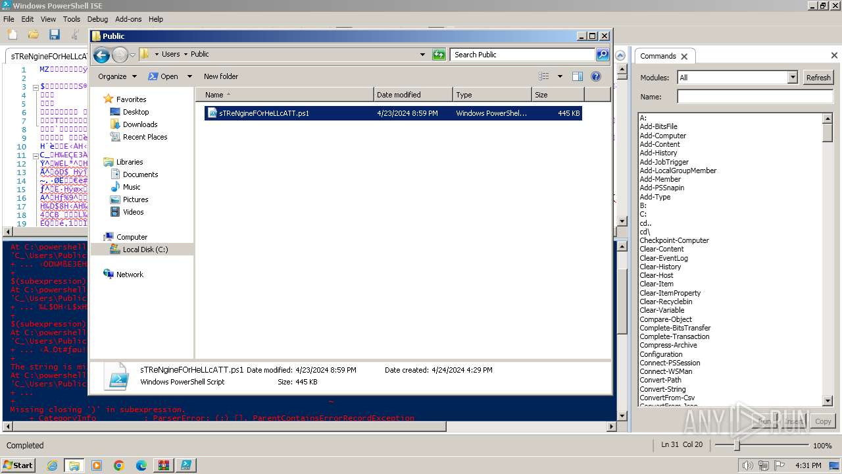Open the Edit menu
This screenshot has width=842, height=474.
pos(27,19)
